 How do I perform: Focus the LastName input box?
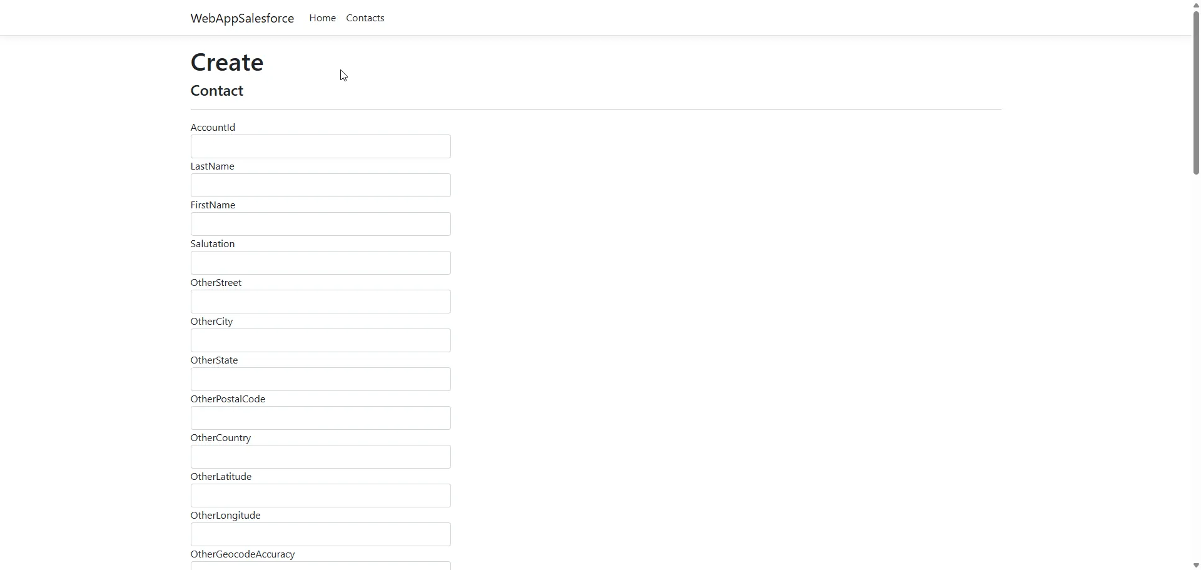(x=320, y=185)
